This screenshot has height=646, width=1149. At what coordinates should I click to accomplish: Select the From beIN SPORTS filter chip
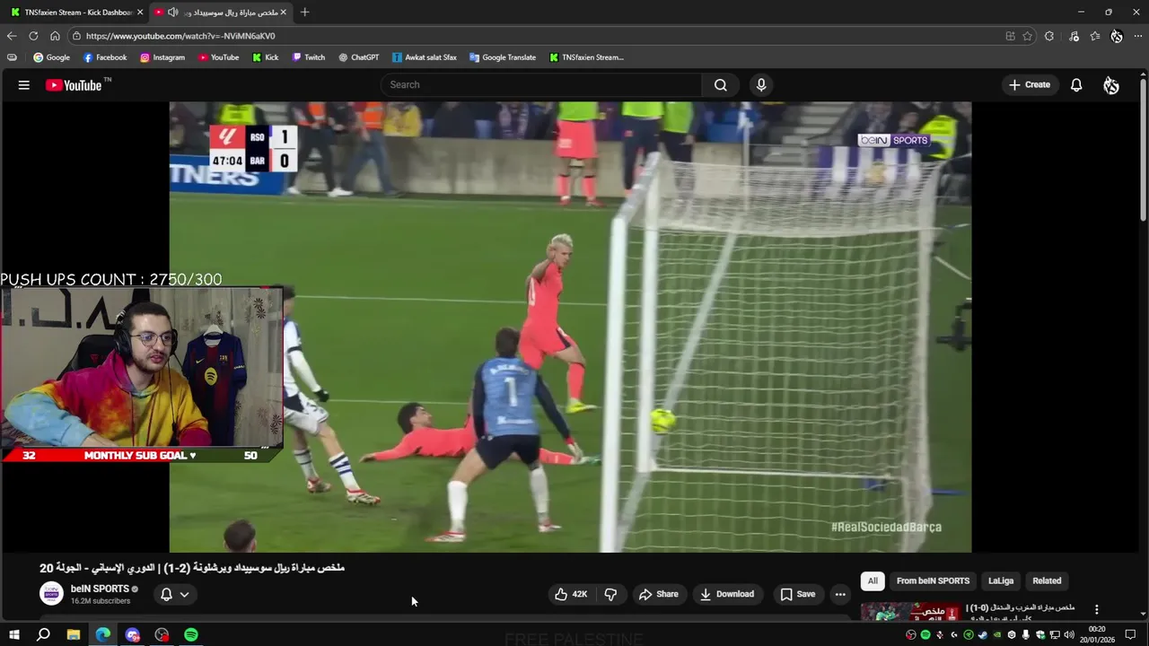coord(933,581)
